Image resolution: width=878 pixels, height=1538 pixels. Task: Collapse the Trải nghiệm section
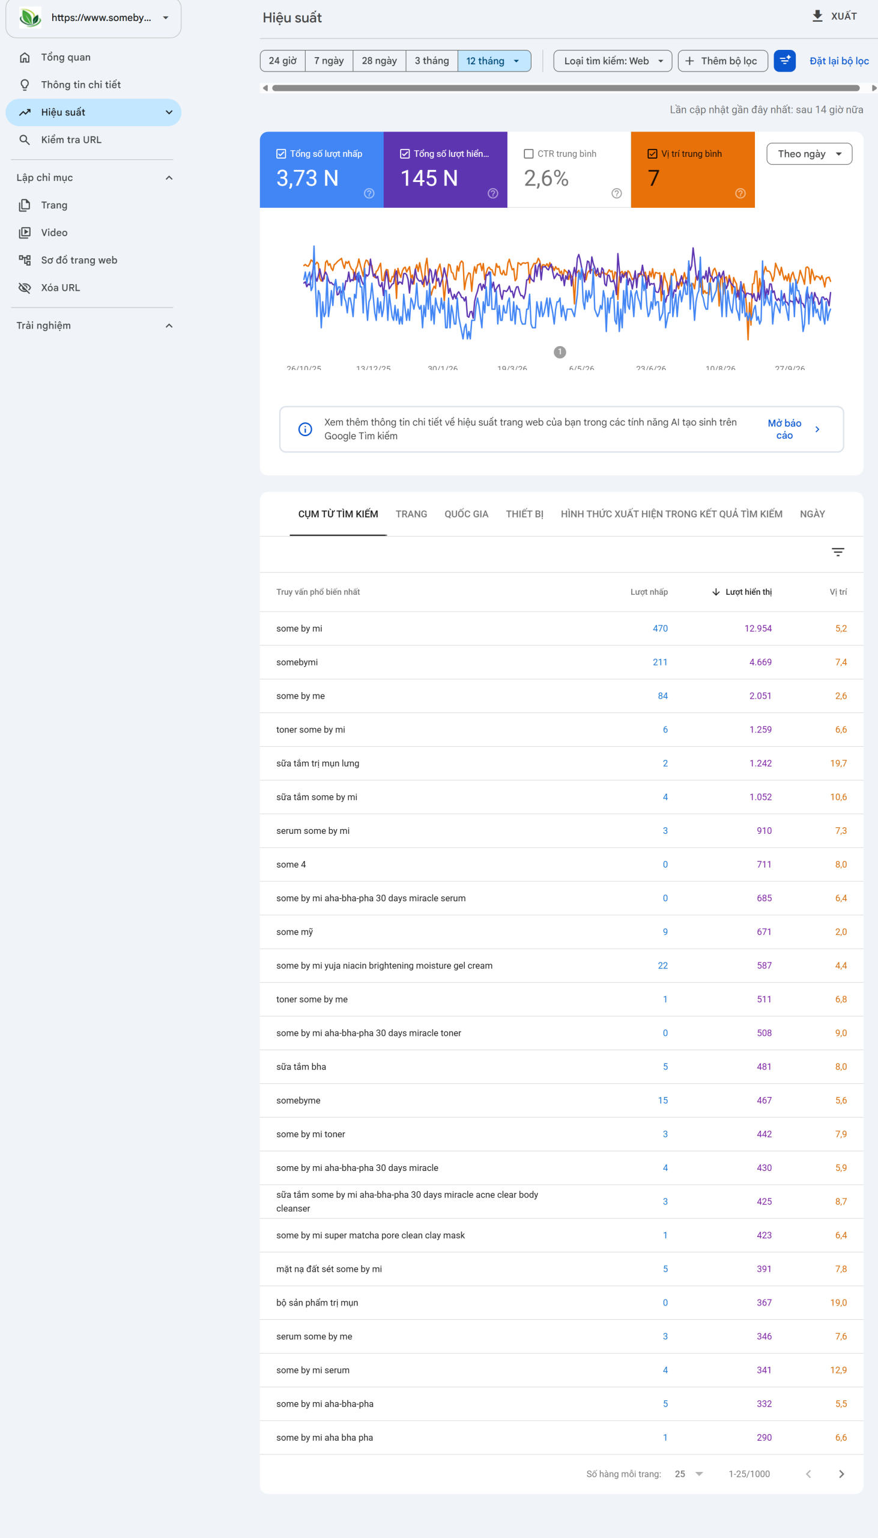(169, 326)
